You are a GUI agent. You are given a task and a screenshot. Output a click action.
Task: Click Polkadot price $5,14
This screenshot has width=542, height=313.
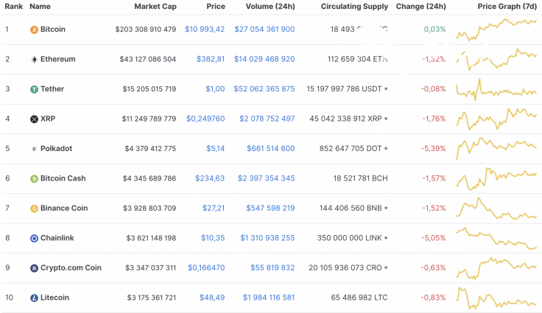coord(215,149)
